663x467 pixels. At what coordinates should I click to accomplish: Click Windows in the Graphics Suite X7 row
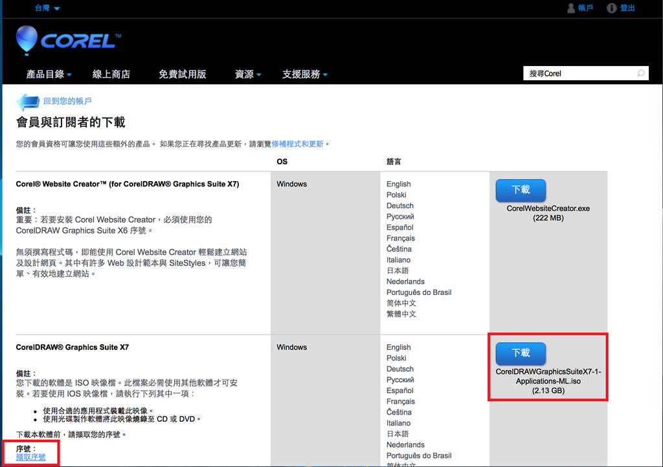click(292, 347)
